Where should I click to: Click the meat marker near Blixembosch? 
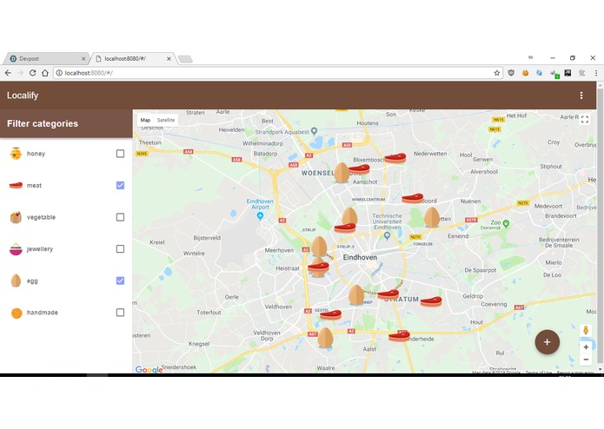395,158
